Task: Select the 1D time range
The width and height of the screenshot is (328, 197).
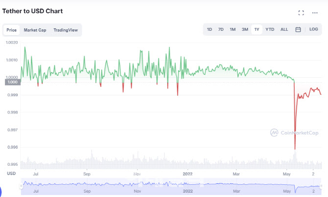Action: click(x=210, y=29)
